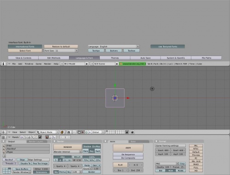This screenshot has width=230, height=175.
Task: Click the PLAY button
Action: pos(121,165)
